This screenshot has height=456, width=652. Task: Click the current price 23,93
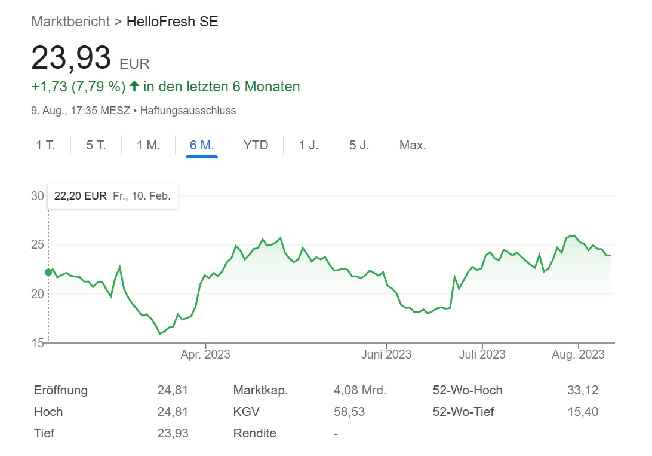pos(71,57)
